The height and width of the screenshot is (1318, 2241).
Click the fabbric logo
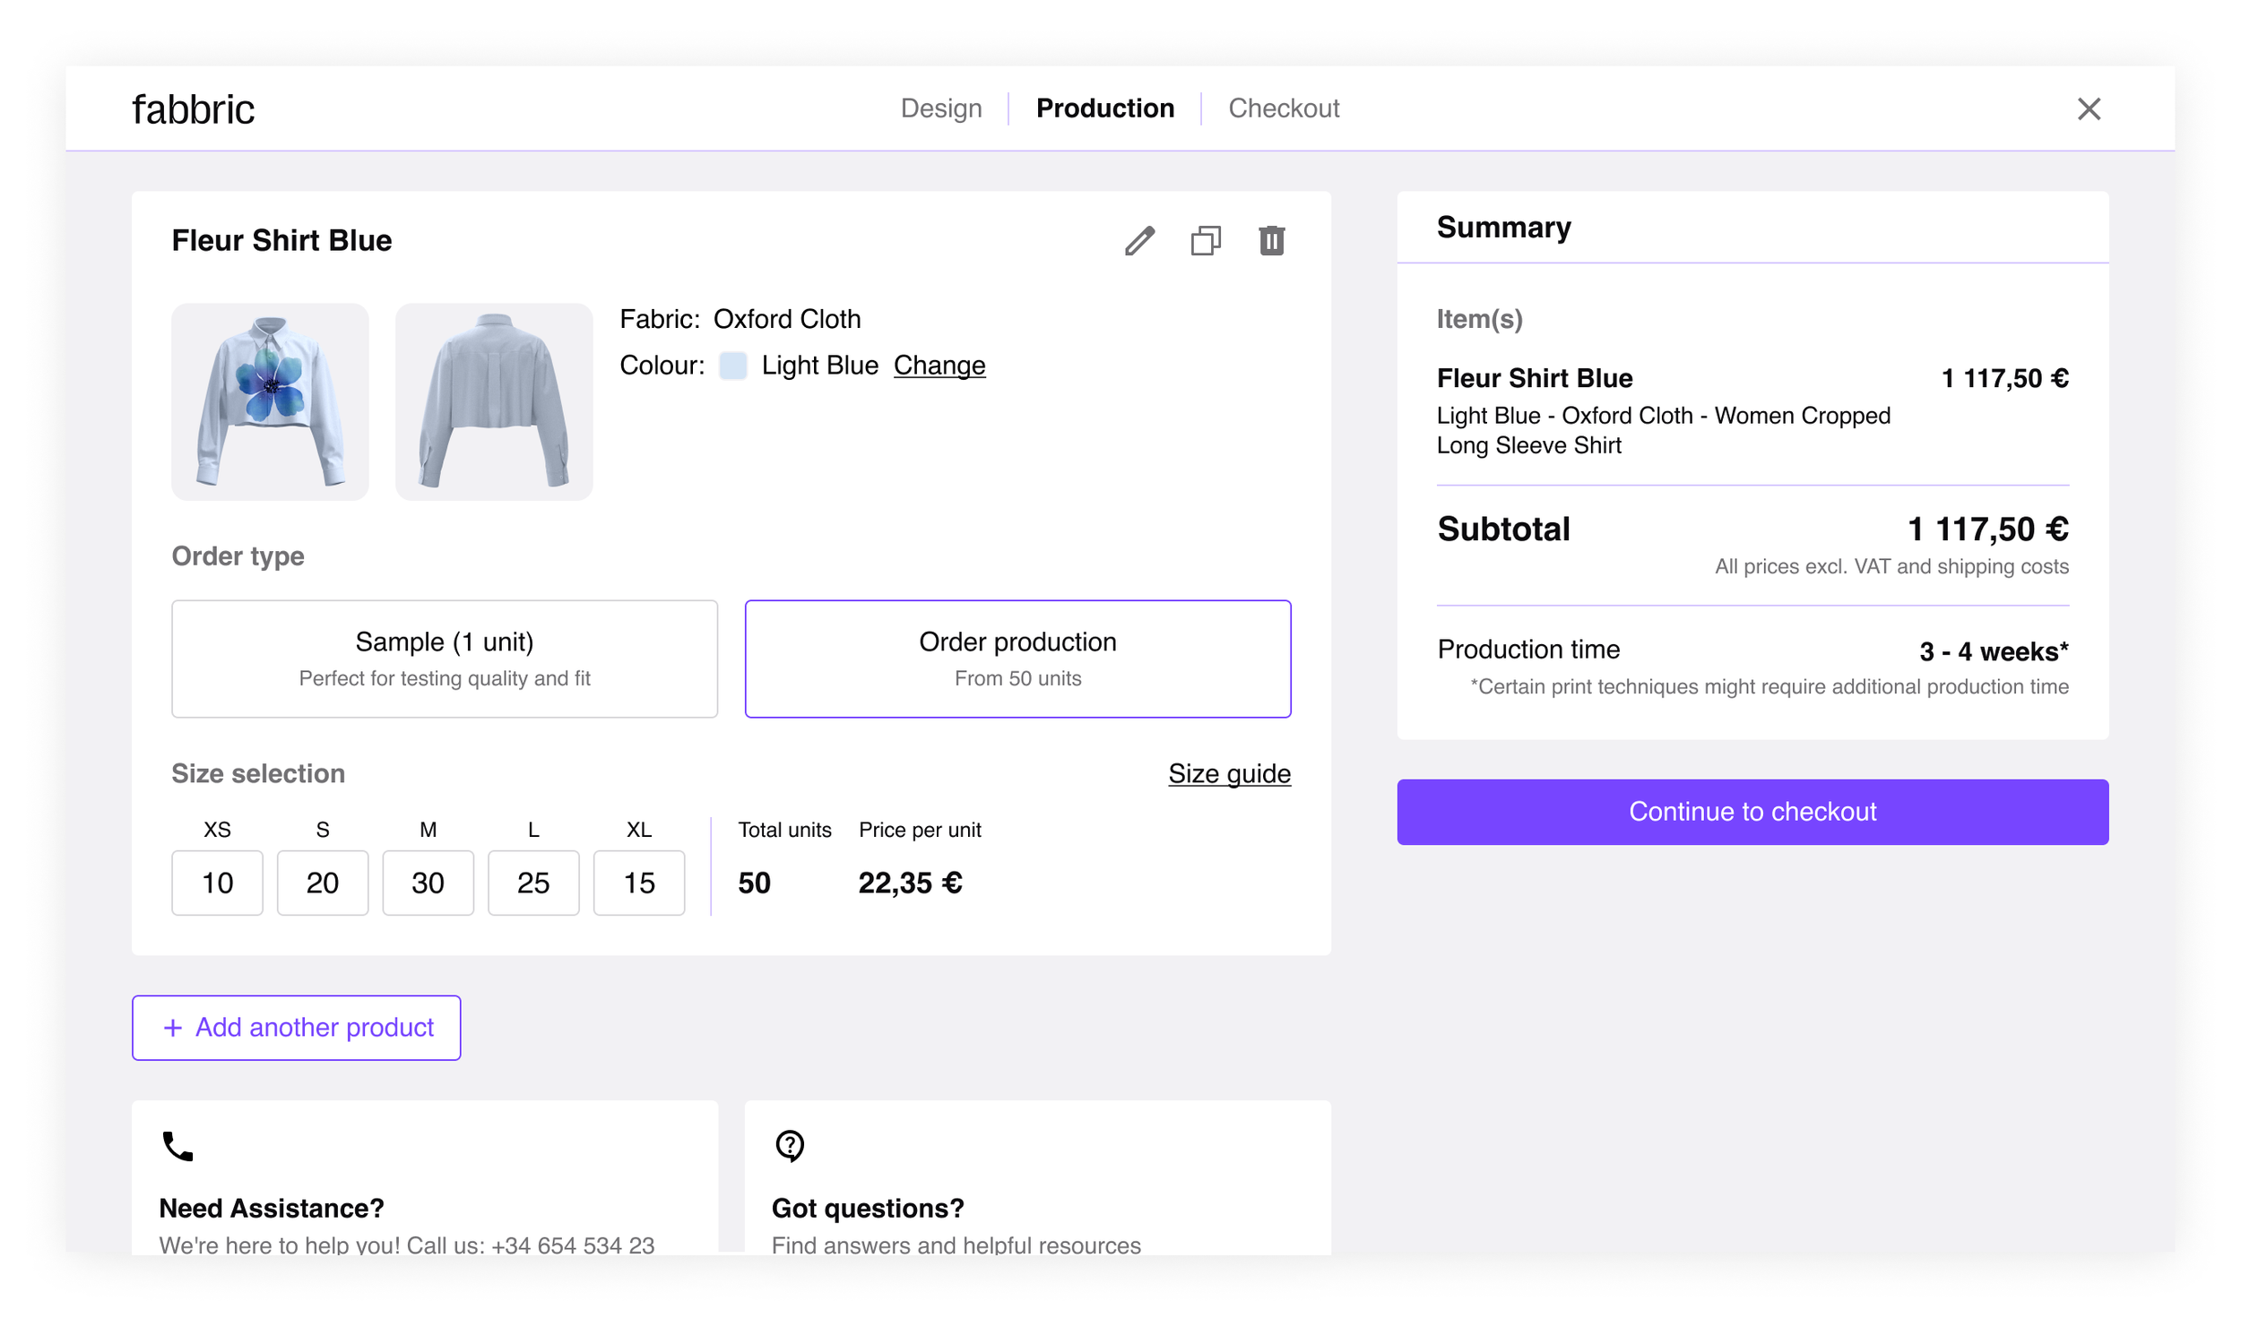click(194, 109)
